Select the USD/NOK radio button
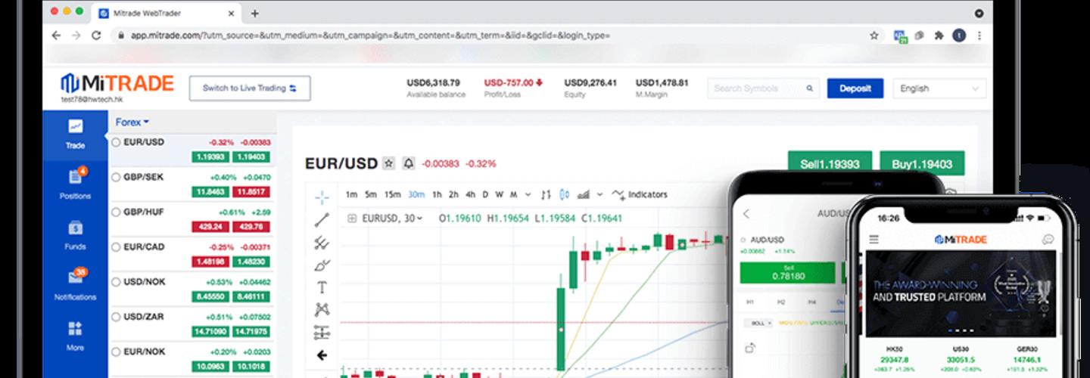Screen dimensions: 1090x378 pos(116,281)
